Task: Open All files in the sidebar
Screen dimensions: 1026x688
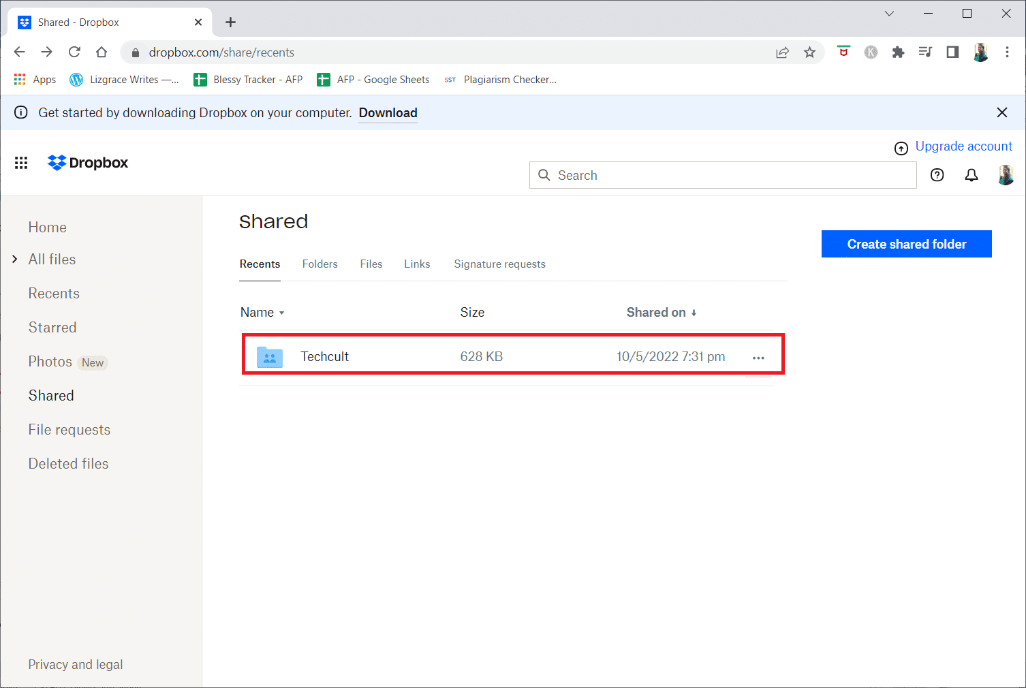Action: tap(52, 260)
